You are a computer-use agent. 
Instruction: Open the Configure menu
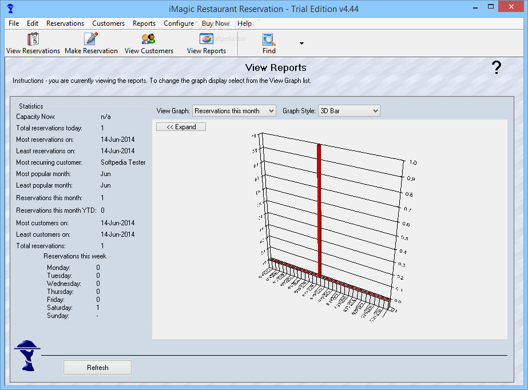click(x=179, y=23)
